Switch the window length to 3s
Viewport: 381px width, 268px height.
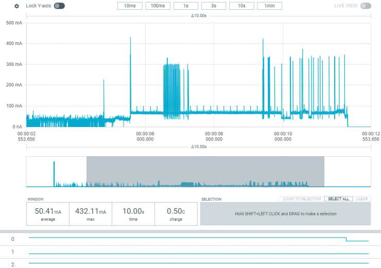pyautogui.click(x=214, y=6)
